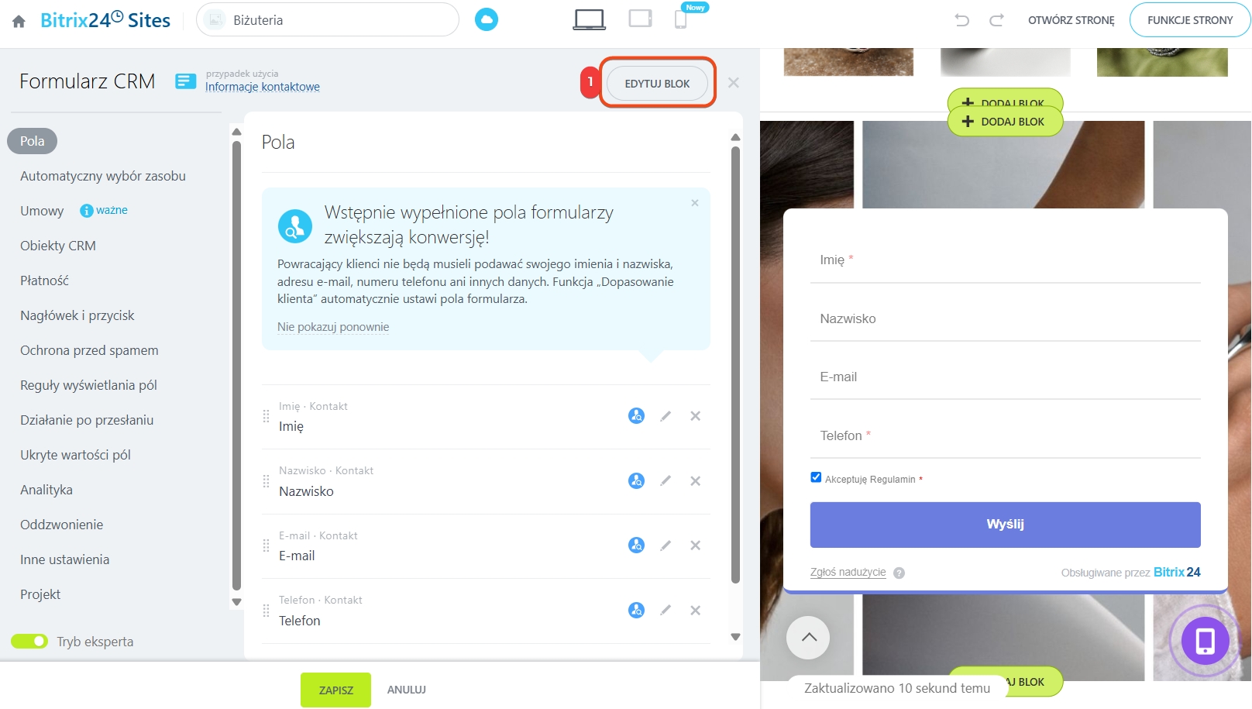Open autofill settings for E-mail field

[636, 546]
